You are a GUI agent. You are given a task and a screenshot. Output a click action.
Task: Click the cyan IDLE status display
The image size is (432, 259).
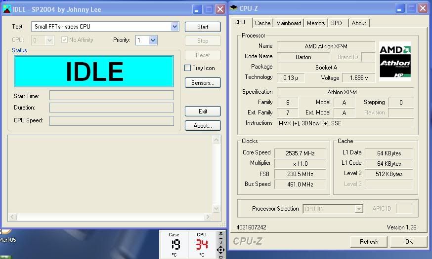pos(94,71)
